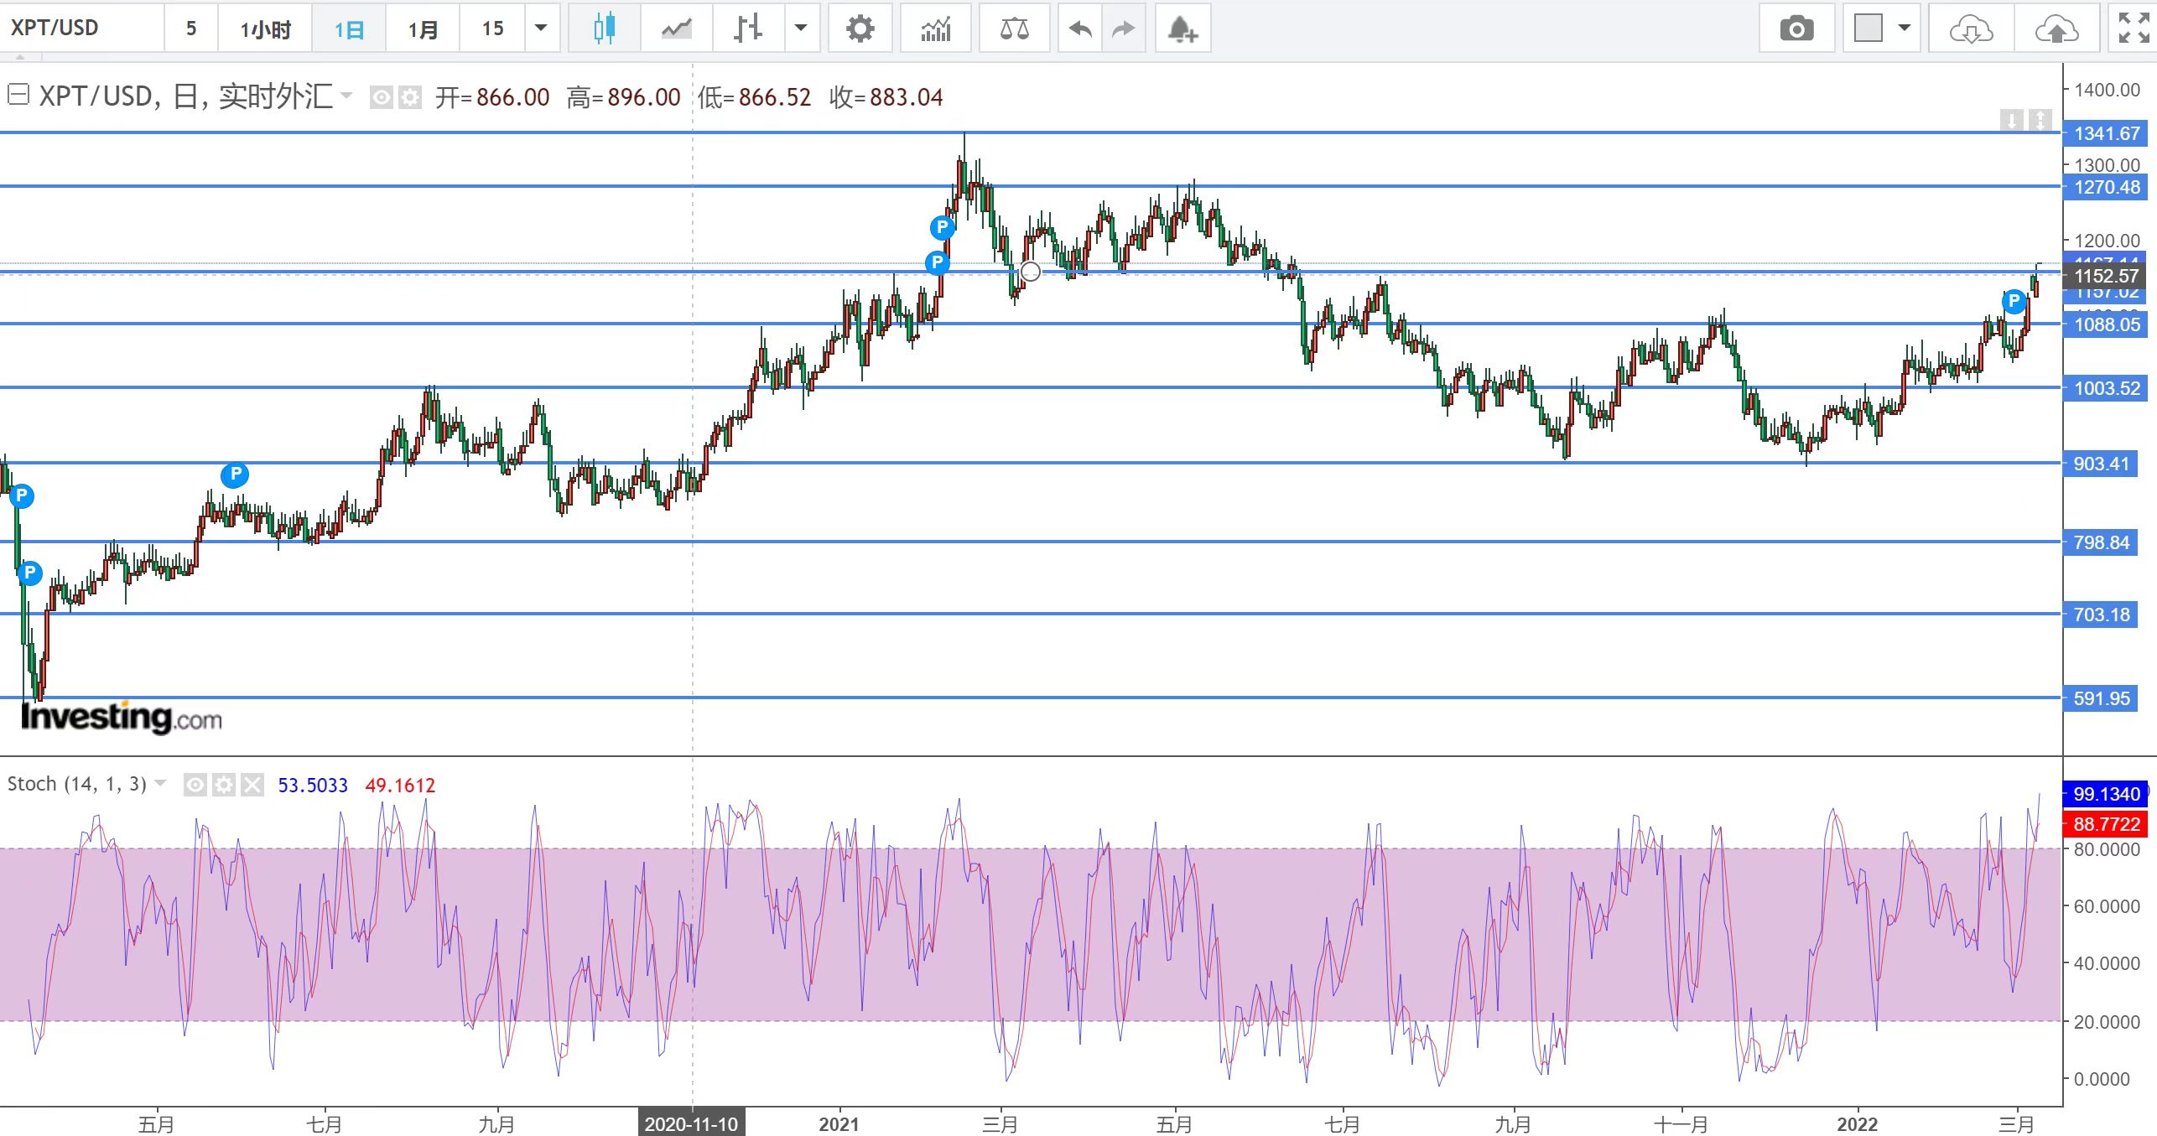Open chart properties gear in top toolbar
This screenshot has height=1136, width=2157.
pos(860,29)
